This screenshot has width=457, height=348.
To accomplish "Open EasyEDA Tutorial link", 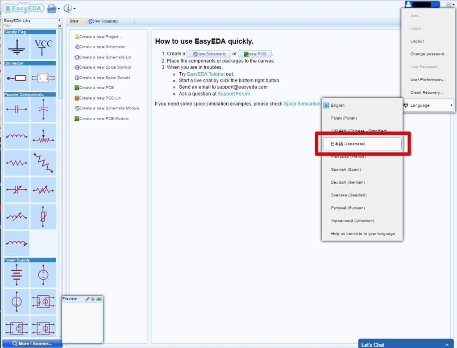I will point(206,74).
